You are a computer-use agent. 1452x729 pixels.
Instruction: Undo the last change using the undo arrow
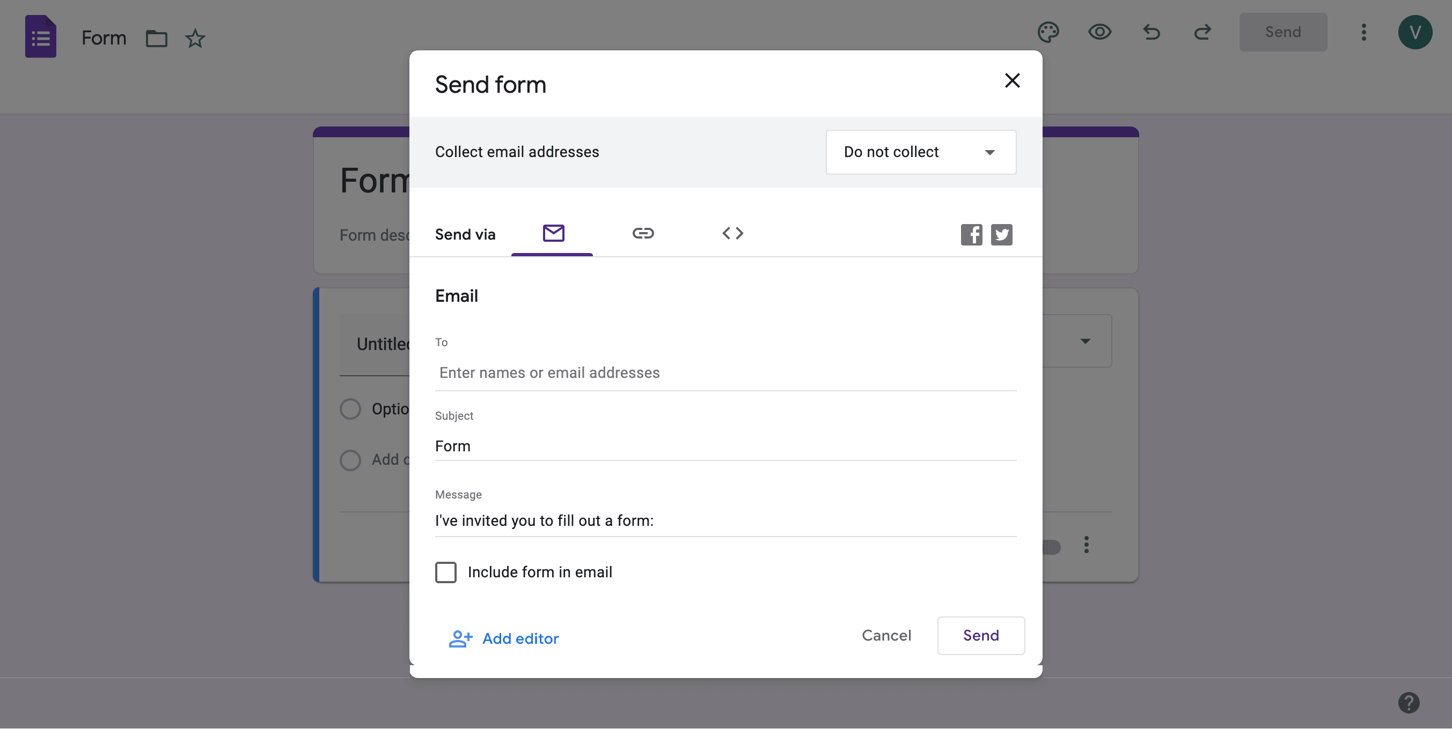(x=1151, y=32)
